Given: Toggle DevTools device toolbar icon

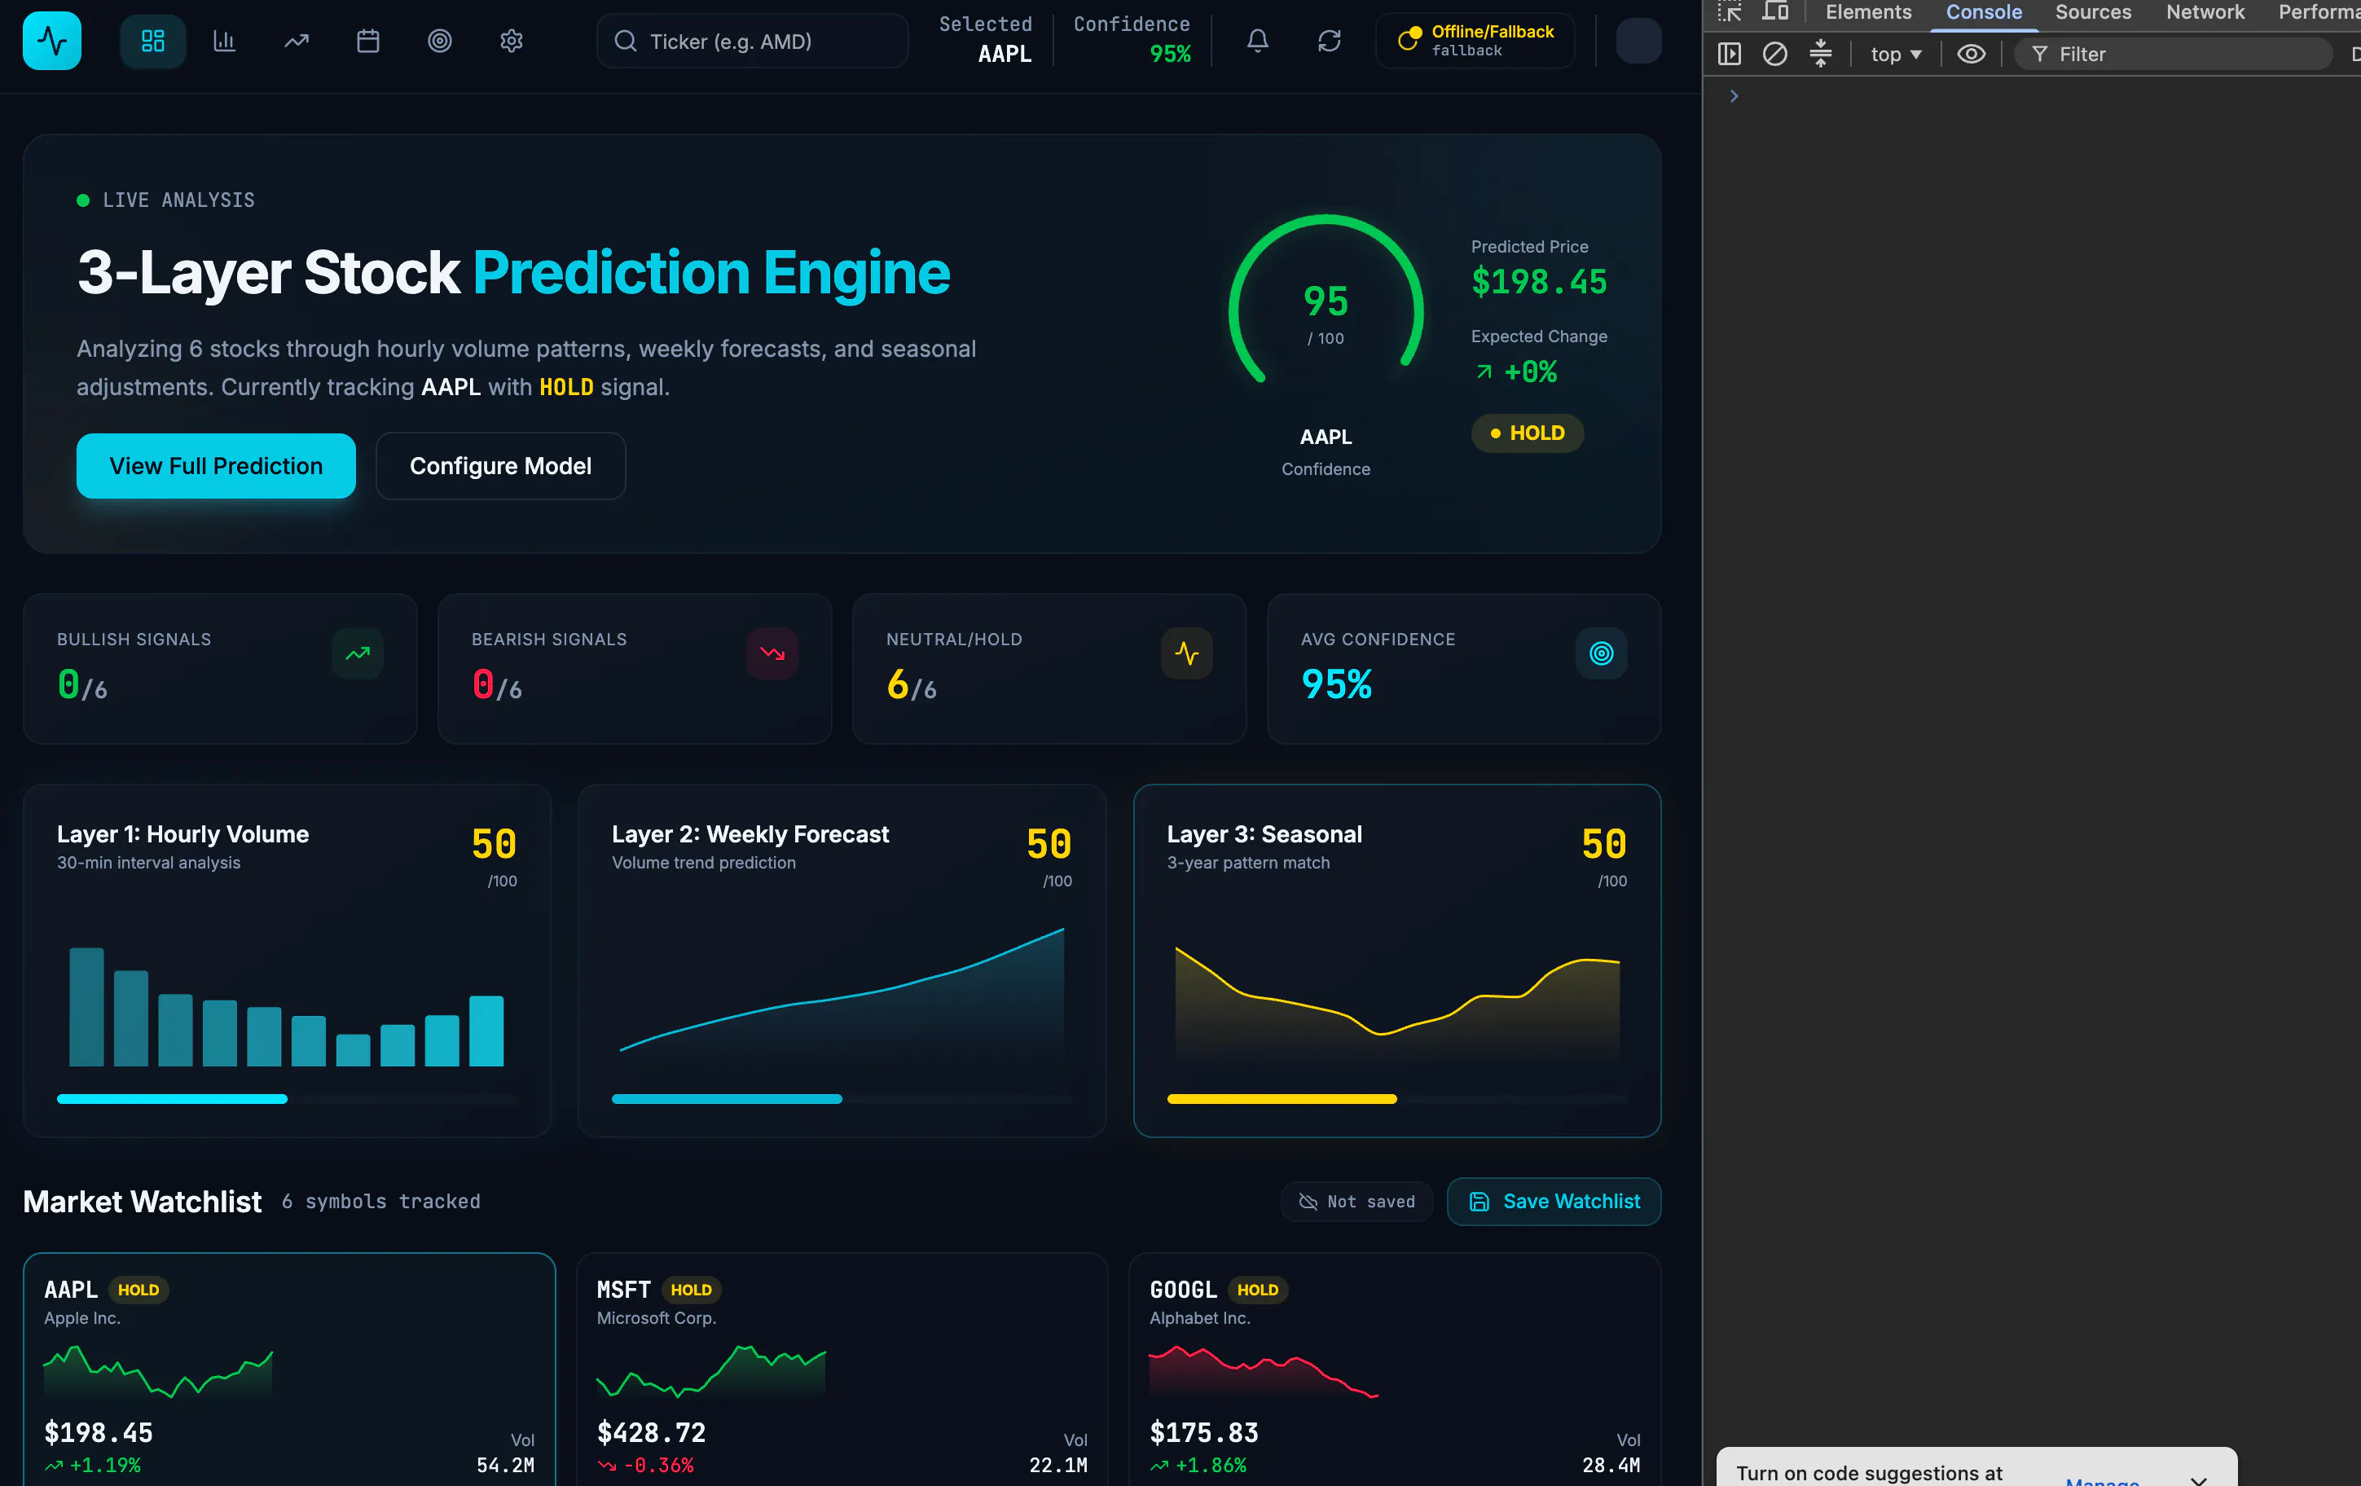Looking at the screenshot, I should tap(1776, 11).
